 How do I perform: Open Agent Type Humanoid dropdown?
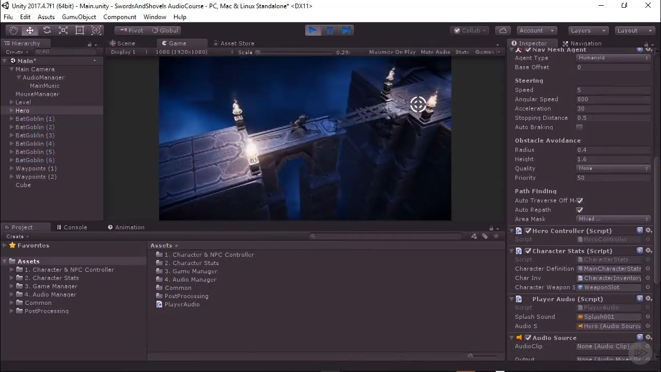[x=613, y=58]
